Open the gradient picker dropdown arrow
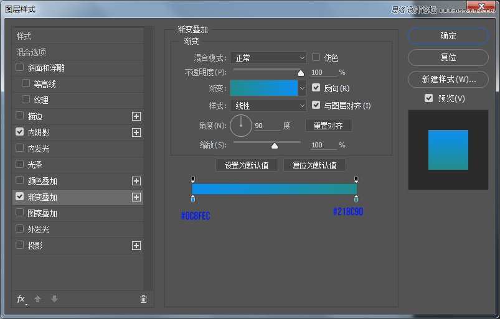Screen dimensions: 500x319 (302, 88)
